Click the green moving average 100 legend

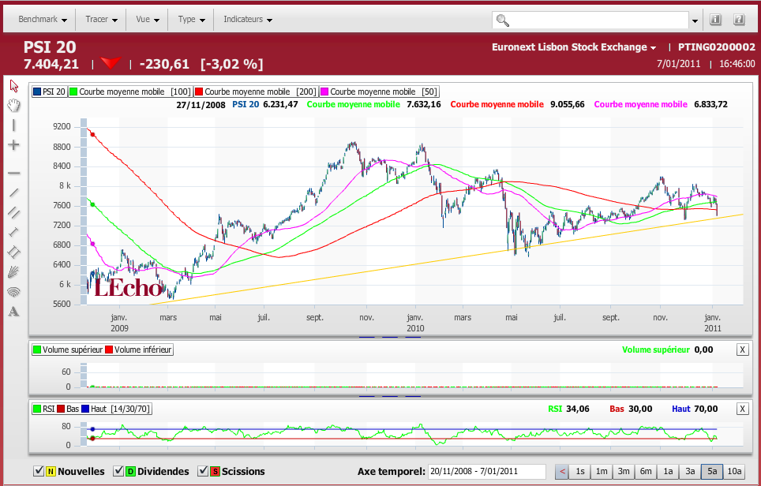[x=130, y=92]
